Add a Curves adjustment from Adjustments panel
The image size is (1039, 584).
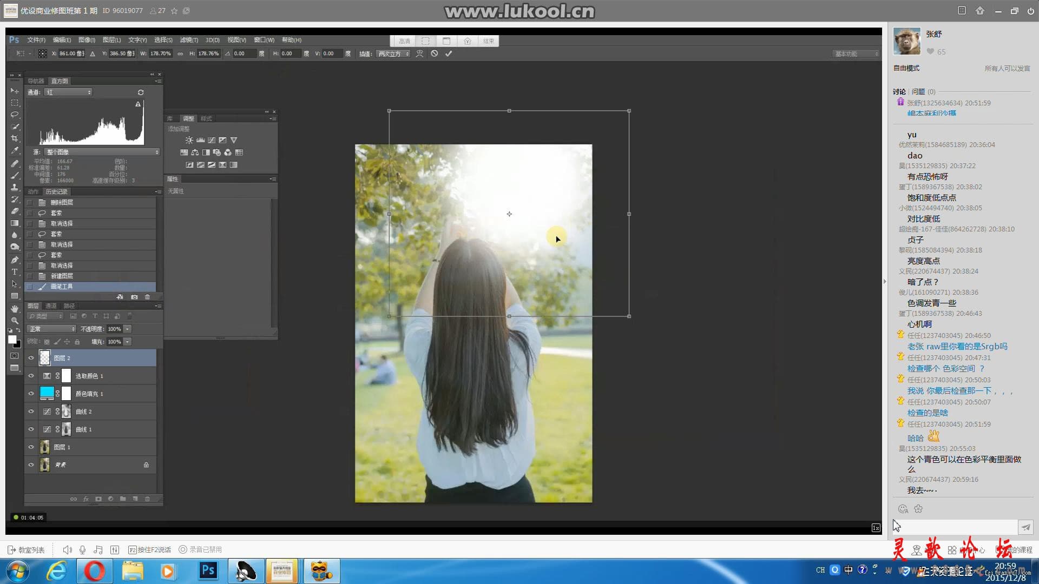pyautogui.click(x=212, y=140)
